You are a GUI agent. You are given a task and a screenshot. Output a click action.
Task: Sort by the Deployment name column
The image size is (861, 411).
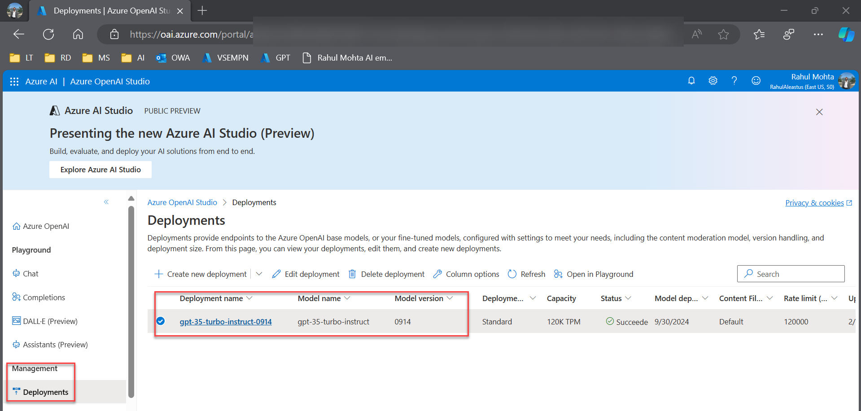(211, 298)
